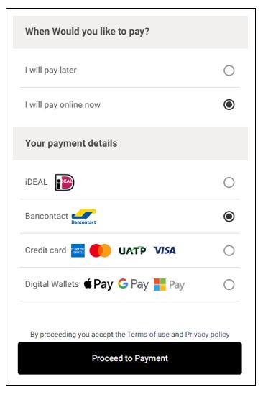The height and width of the screenshot is (395, 263).
Task: Click the Proceed to Payment button
Action: (130, 358)
